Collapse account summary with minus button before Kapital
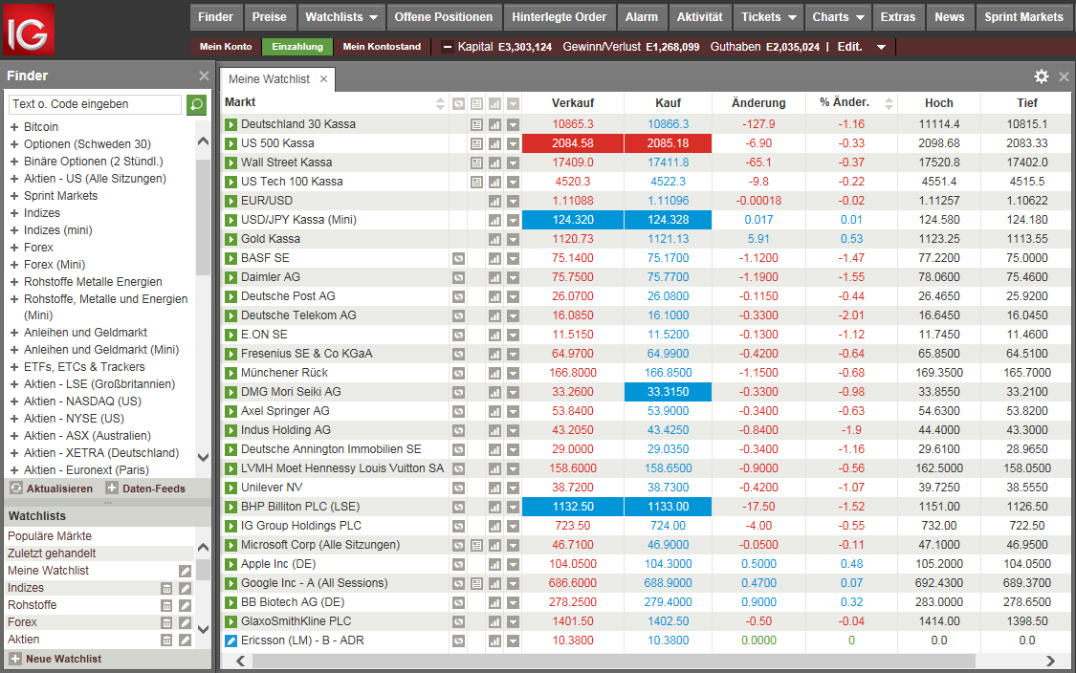This screenshot has height=673, width=1076. point(448,48)
